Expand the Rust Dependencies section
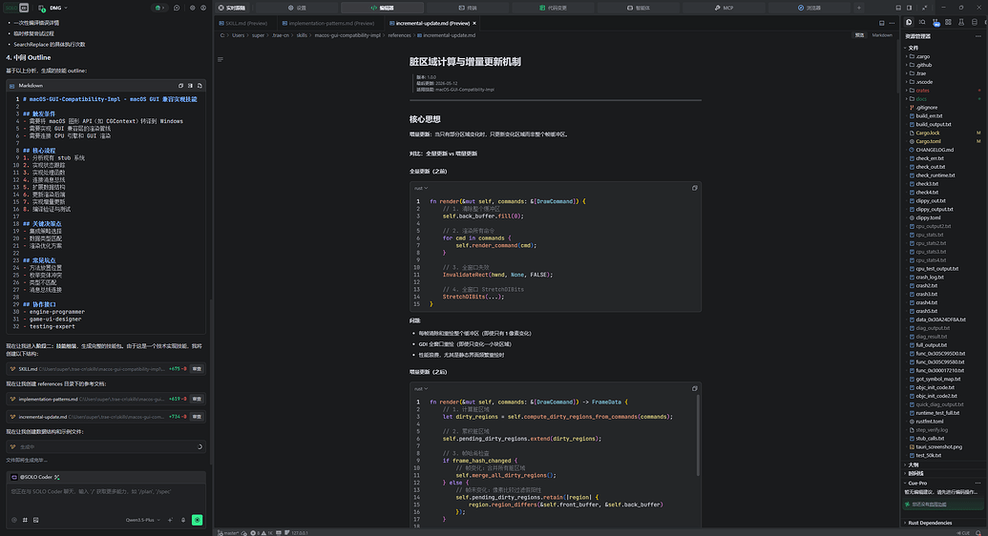The width and height of the screenshot is (988, 536). [x=943, y=523]
